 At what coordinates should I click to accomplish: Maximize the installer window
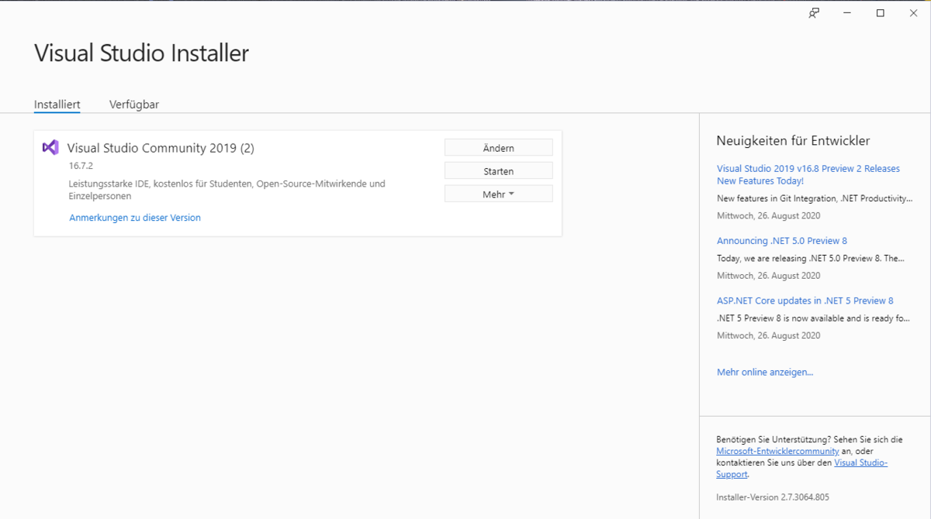pos(881,13)
